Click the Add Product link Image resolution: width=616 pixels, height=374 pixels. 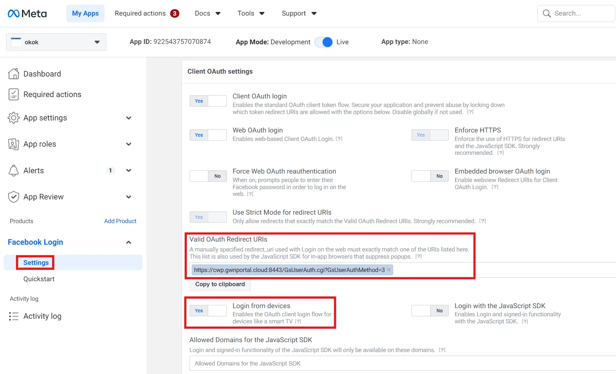coord(120,221)
